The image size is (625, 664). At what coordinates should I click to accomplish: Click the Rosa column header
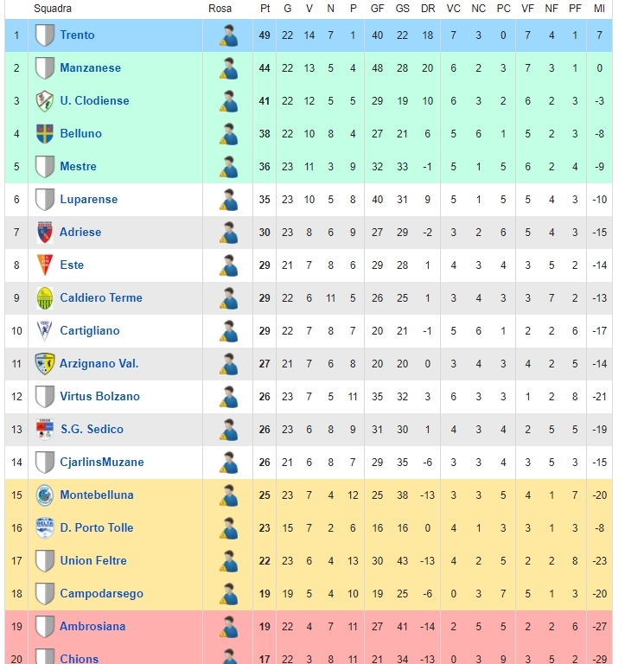pos(220,9)
